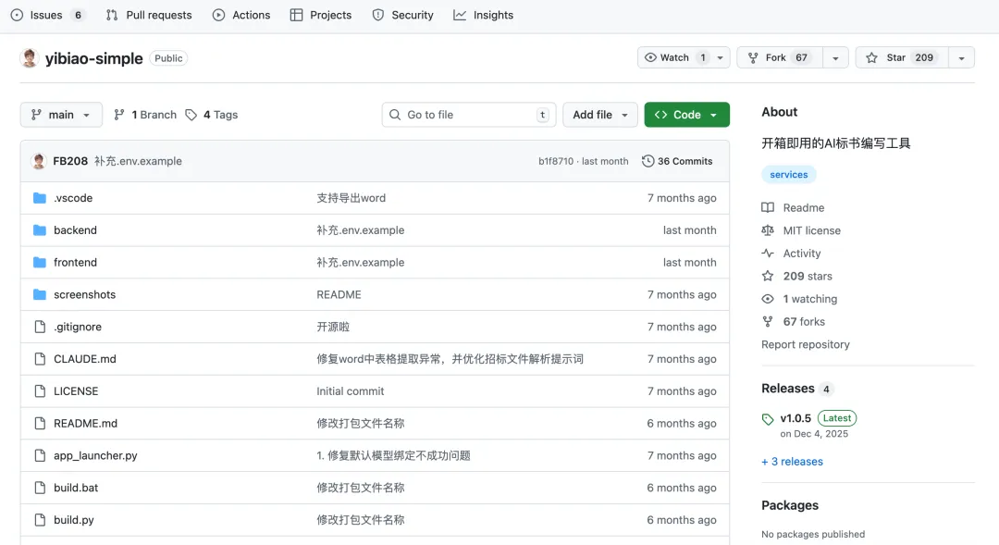Image resolution: width=999 pixels, height=545 pixels.
Task: Open the latest commit message 补充.env.example
Action: [x=138, y=161]
